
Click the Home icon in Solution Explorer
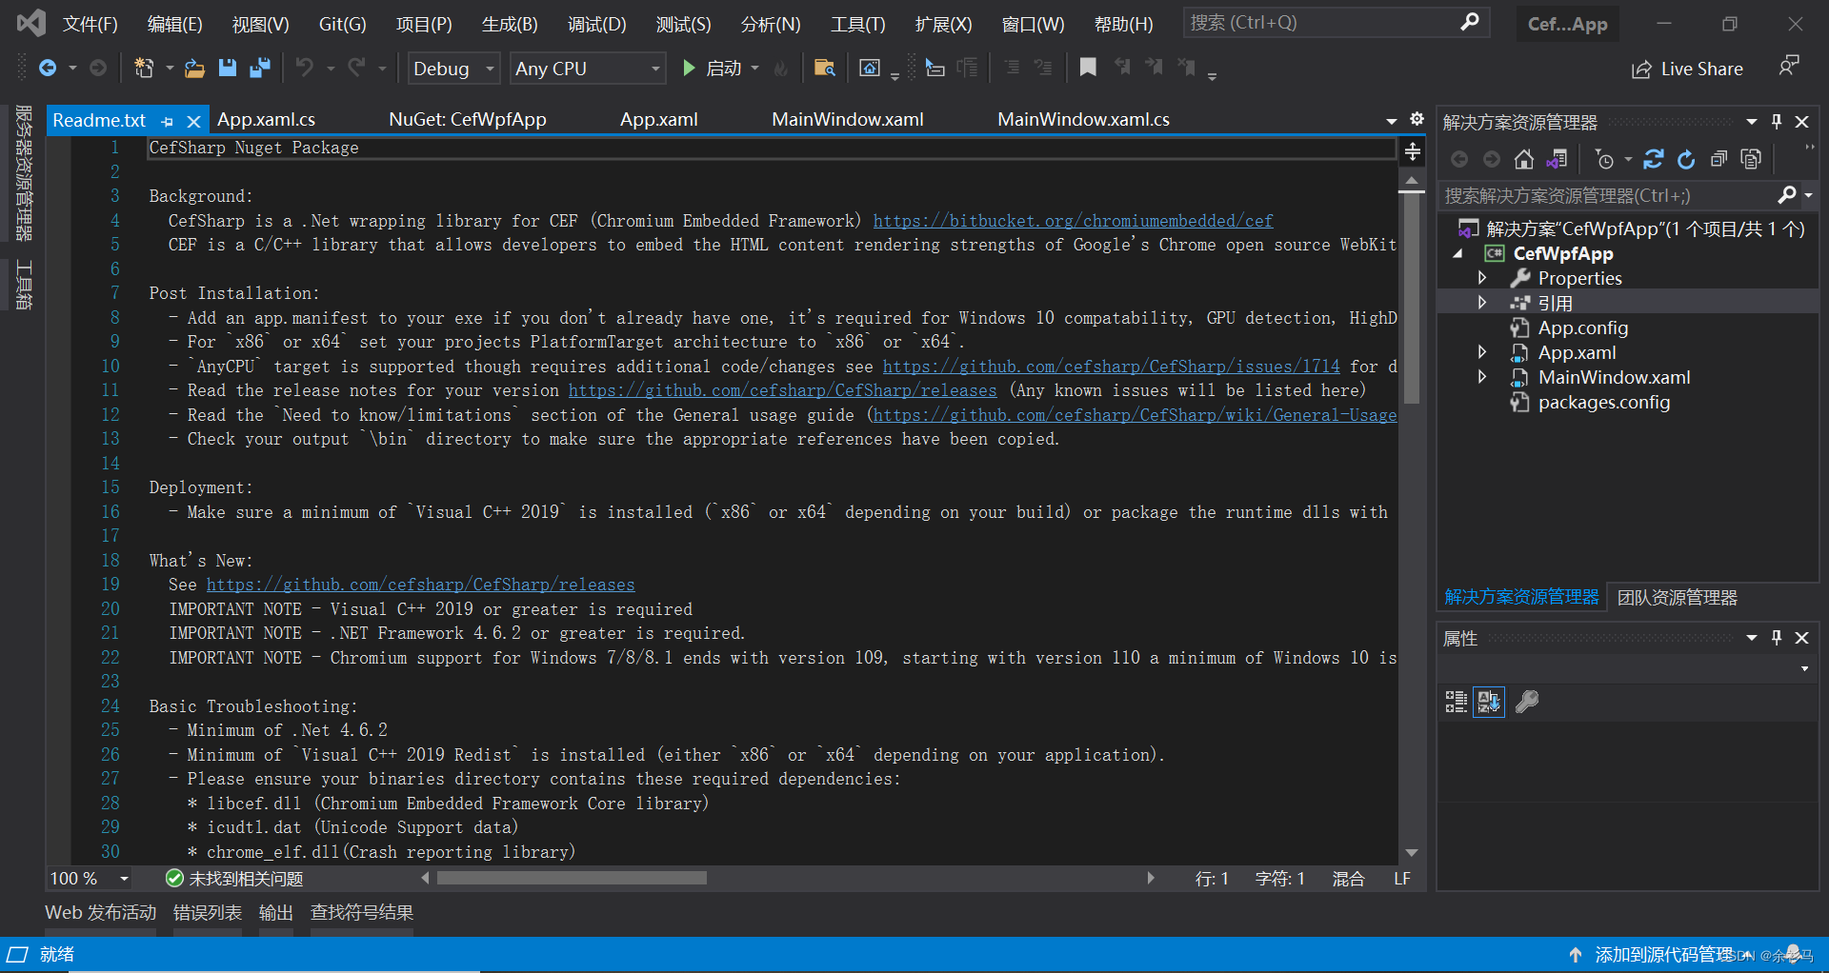(x=1522, y=159)
